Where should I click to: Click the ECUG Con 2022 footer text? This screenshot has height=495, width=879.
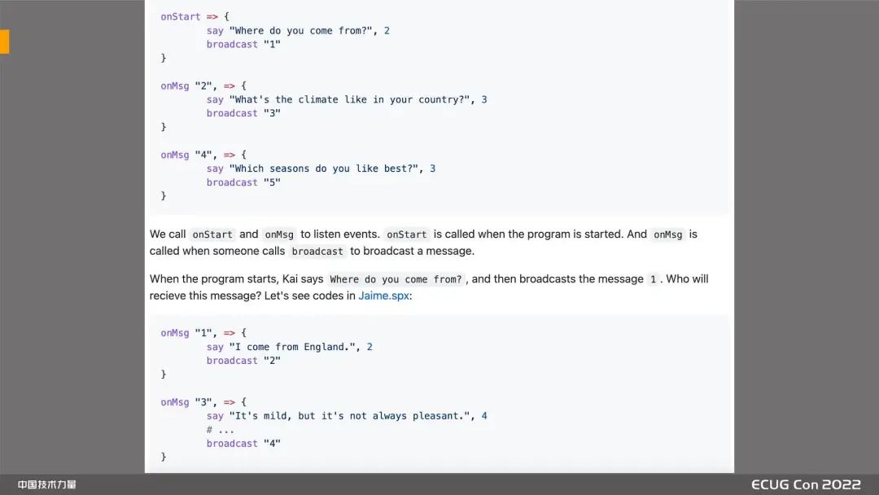(x=805, y=485)
